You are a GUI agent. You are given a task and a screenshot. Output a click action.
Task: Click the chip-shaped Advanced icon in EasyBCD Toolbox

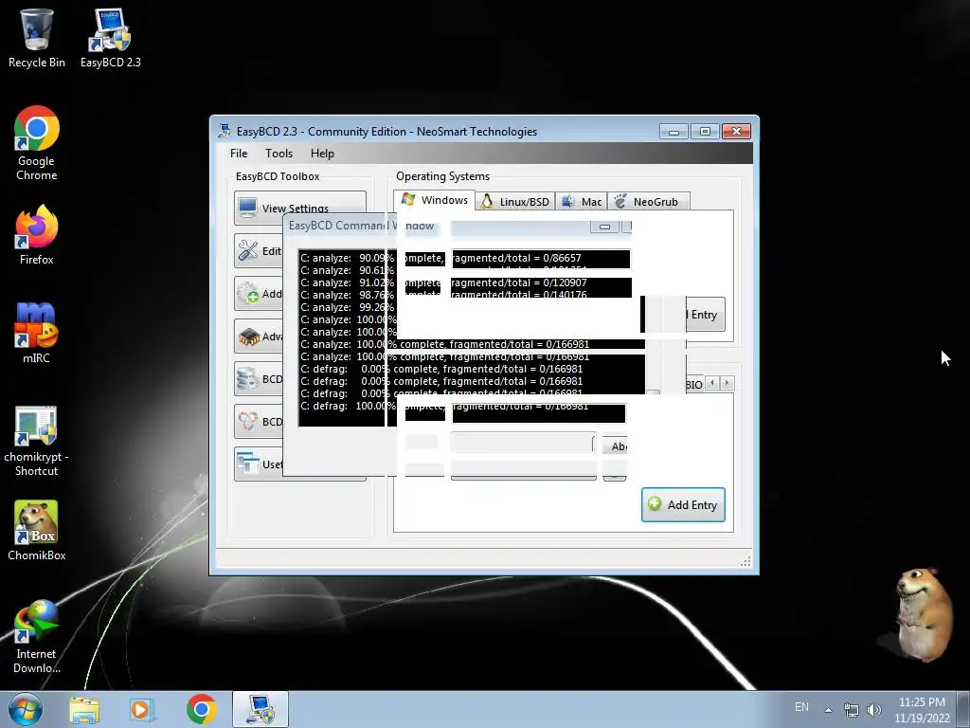(x=249, y=337)
